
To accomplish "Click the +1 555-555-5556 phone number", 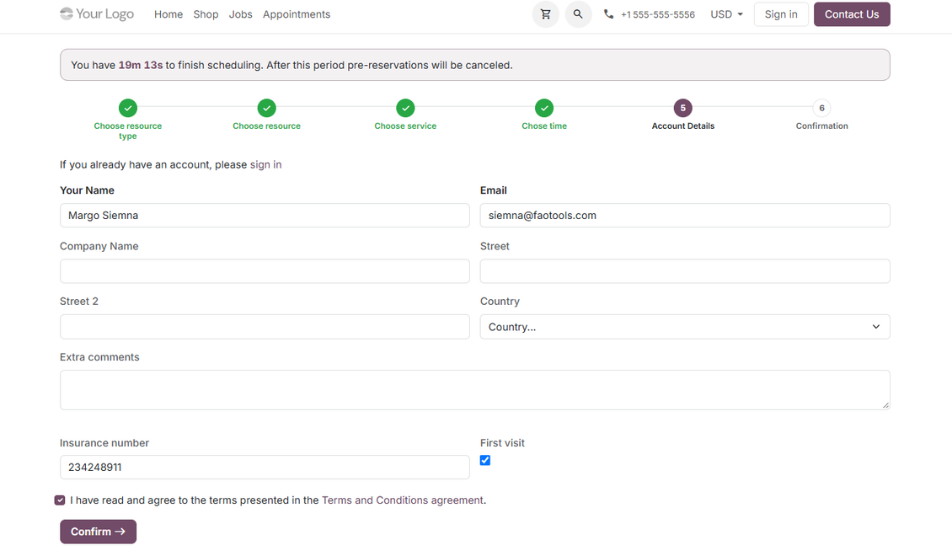I will point(657,14).
